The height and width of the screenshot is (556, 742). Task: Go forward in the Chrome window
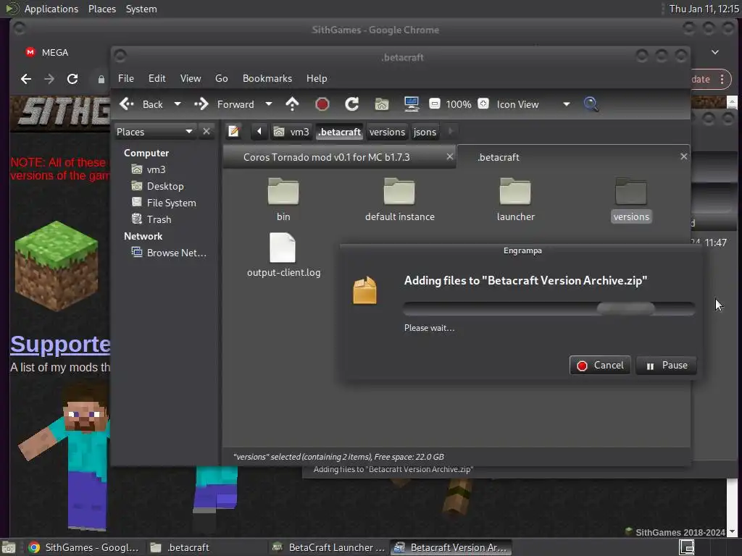49,79
